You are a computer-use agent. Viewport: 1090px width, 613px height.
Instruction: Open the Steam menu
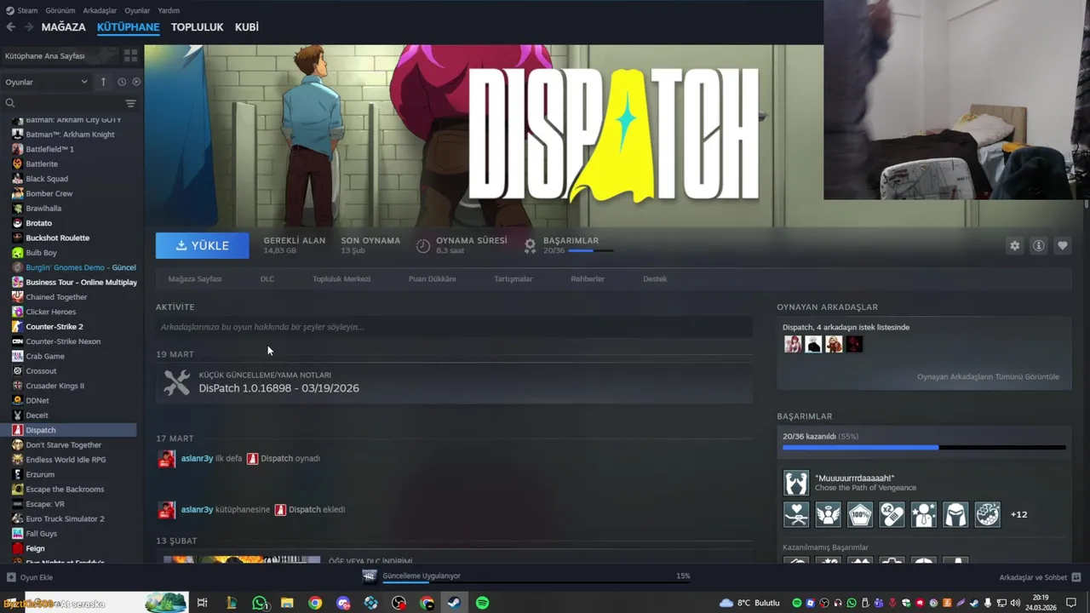pos(22,10)
